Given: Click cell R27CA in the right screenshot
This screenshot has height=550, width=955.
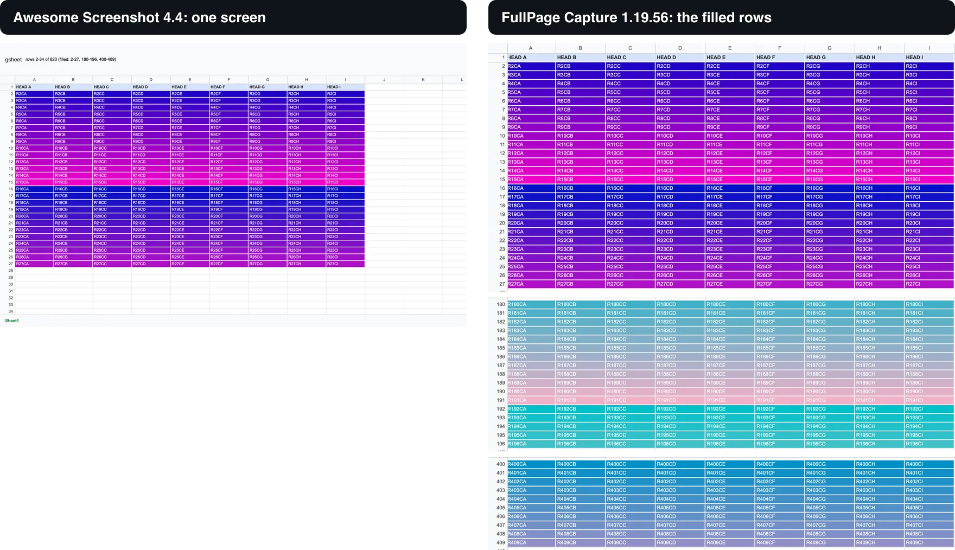Looking at the screenshot, I should pyautogui.click(x=531, y=284).
